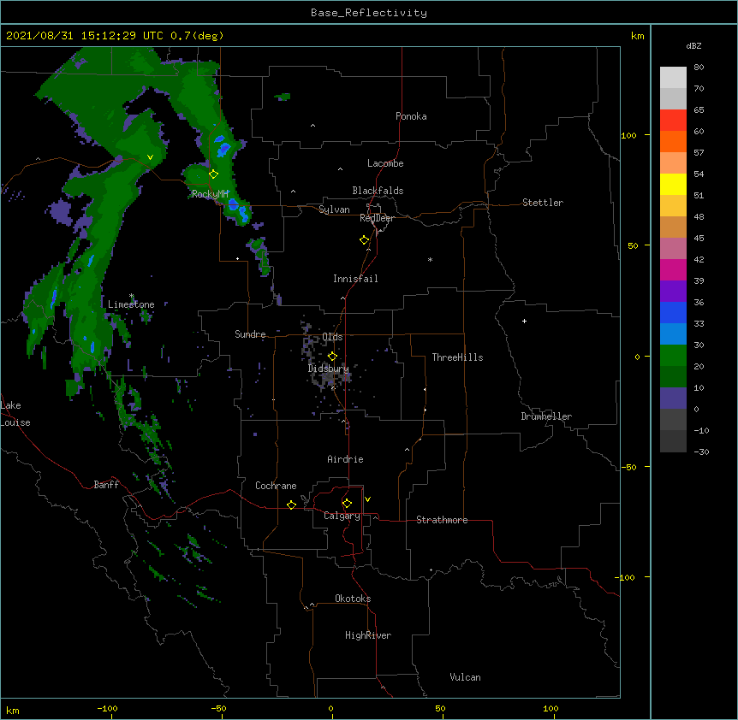Screen dimensions: 738x720
Task: Select the green swatch between 30 and 20 dBZ
Action: (673, 356)
